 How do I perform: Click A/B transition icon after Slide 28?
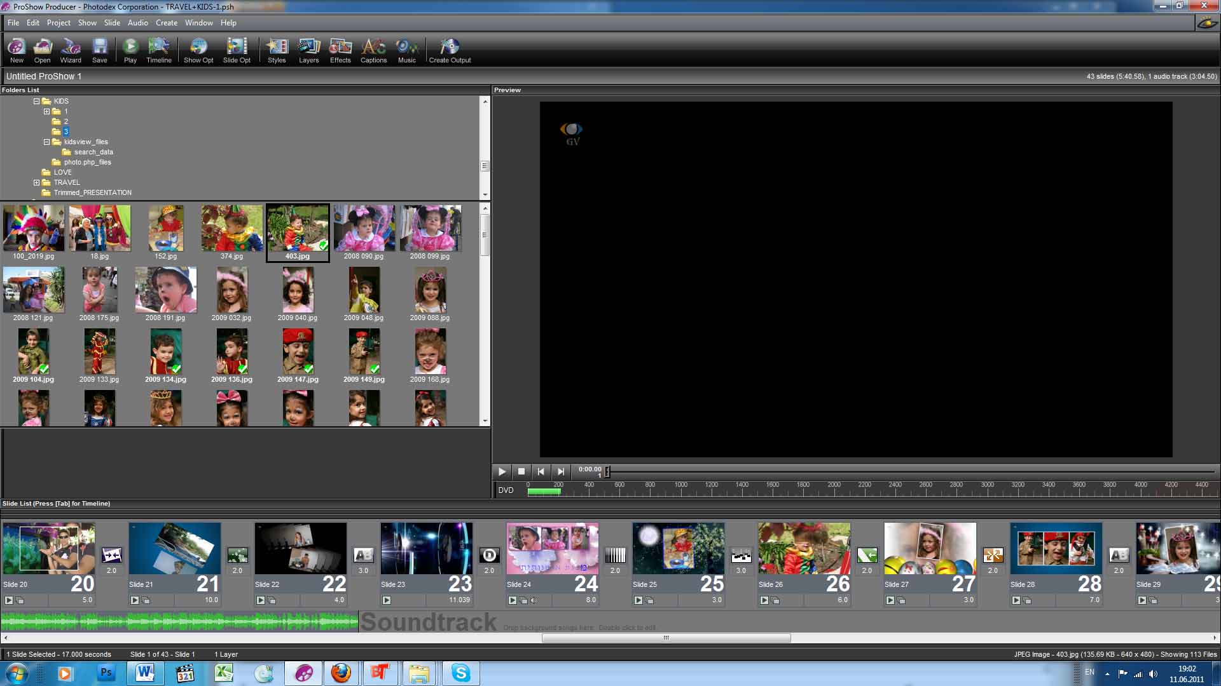click(1119, 555)
